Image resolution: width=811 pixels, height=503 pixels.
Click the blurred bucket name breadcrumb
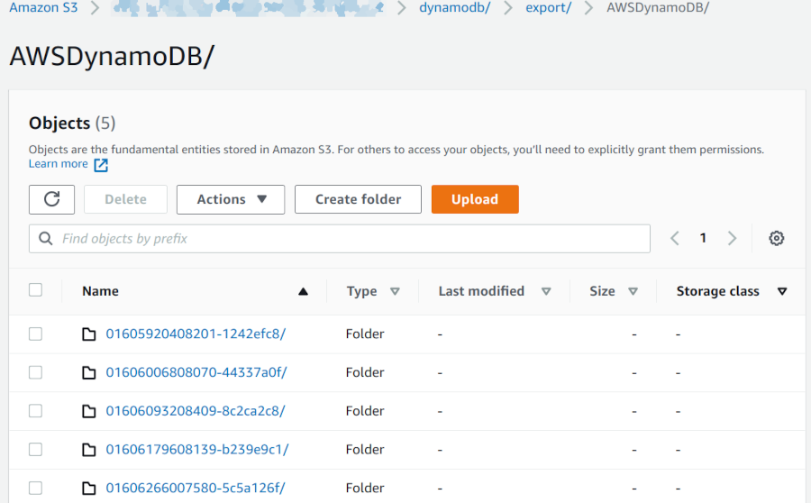point(249,8)
